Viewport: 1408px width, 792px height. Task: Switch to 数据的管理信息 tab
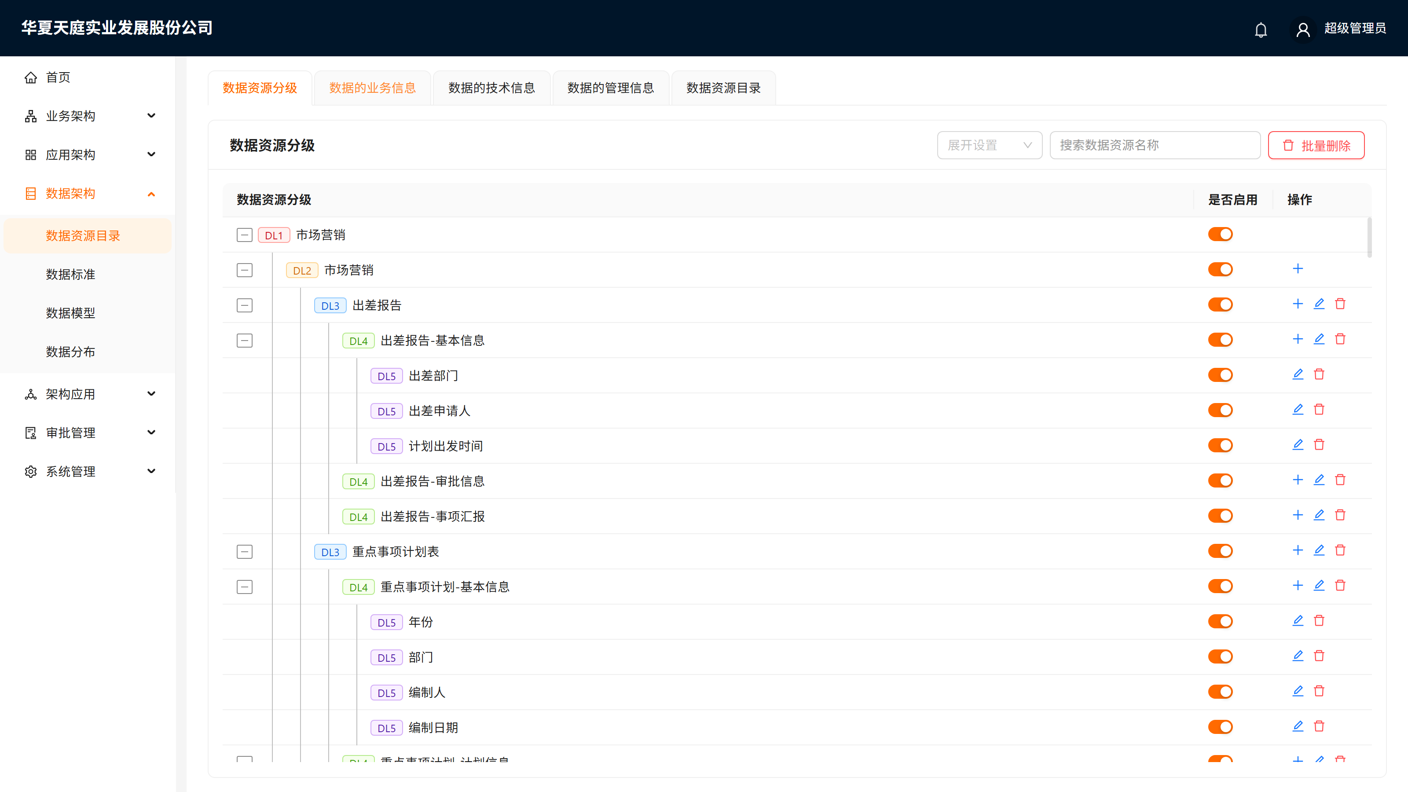coord(611,88)
